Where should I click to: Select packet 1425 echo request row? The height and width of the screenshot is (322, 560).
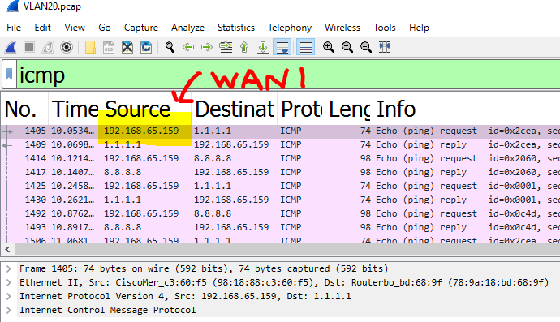pos(280,186)
